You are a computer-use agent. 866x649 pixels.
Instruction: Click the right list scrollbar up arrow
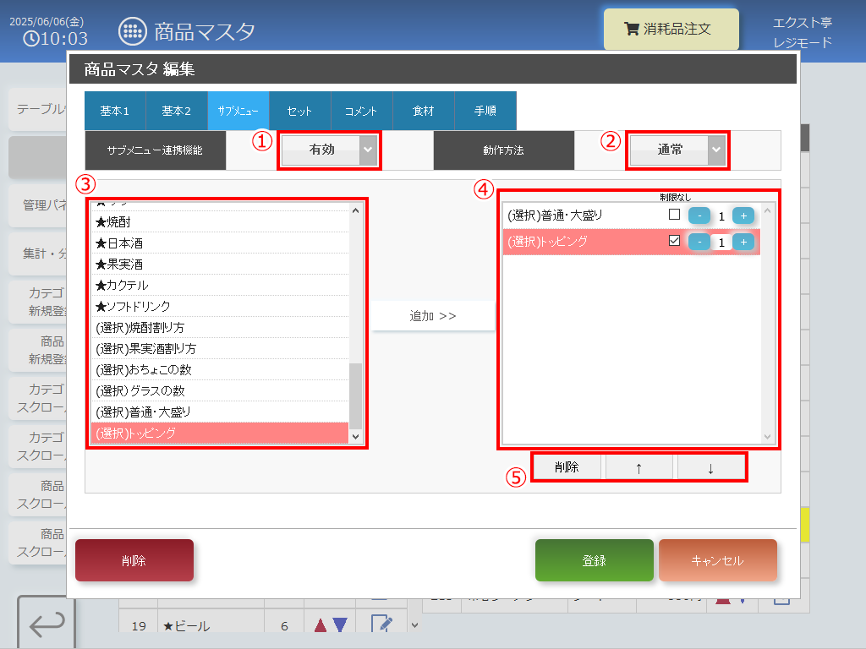pyautogui.click(x=767, y=210)
